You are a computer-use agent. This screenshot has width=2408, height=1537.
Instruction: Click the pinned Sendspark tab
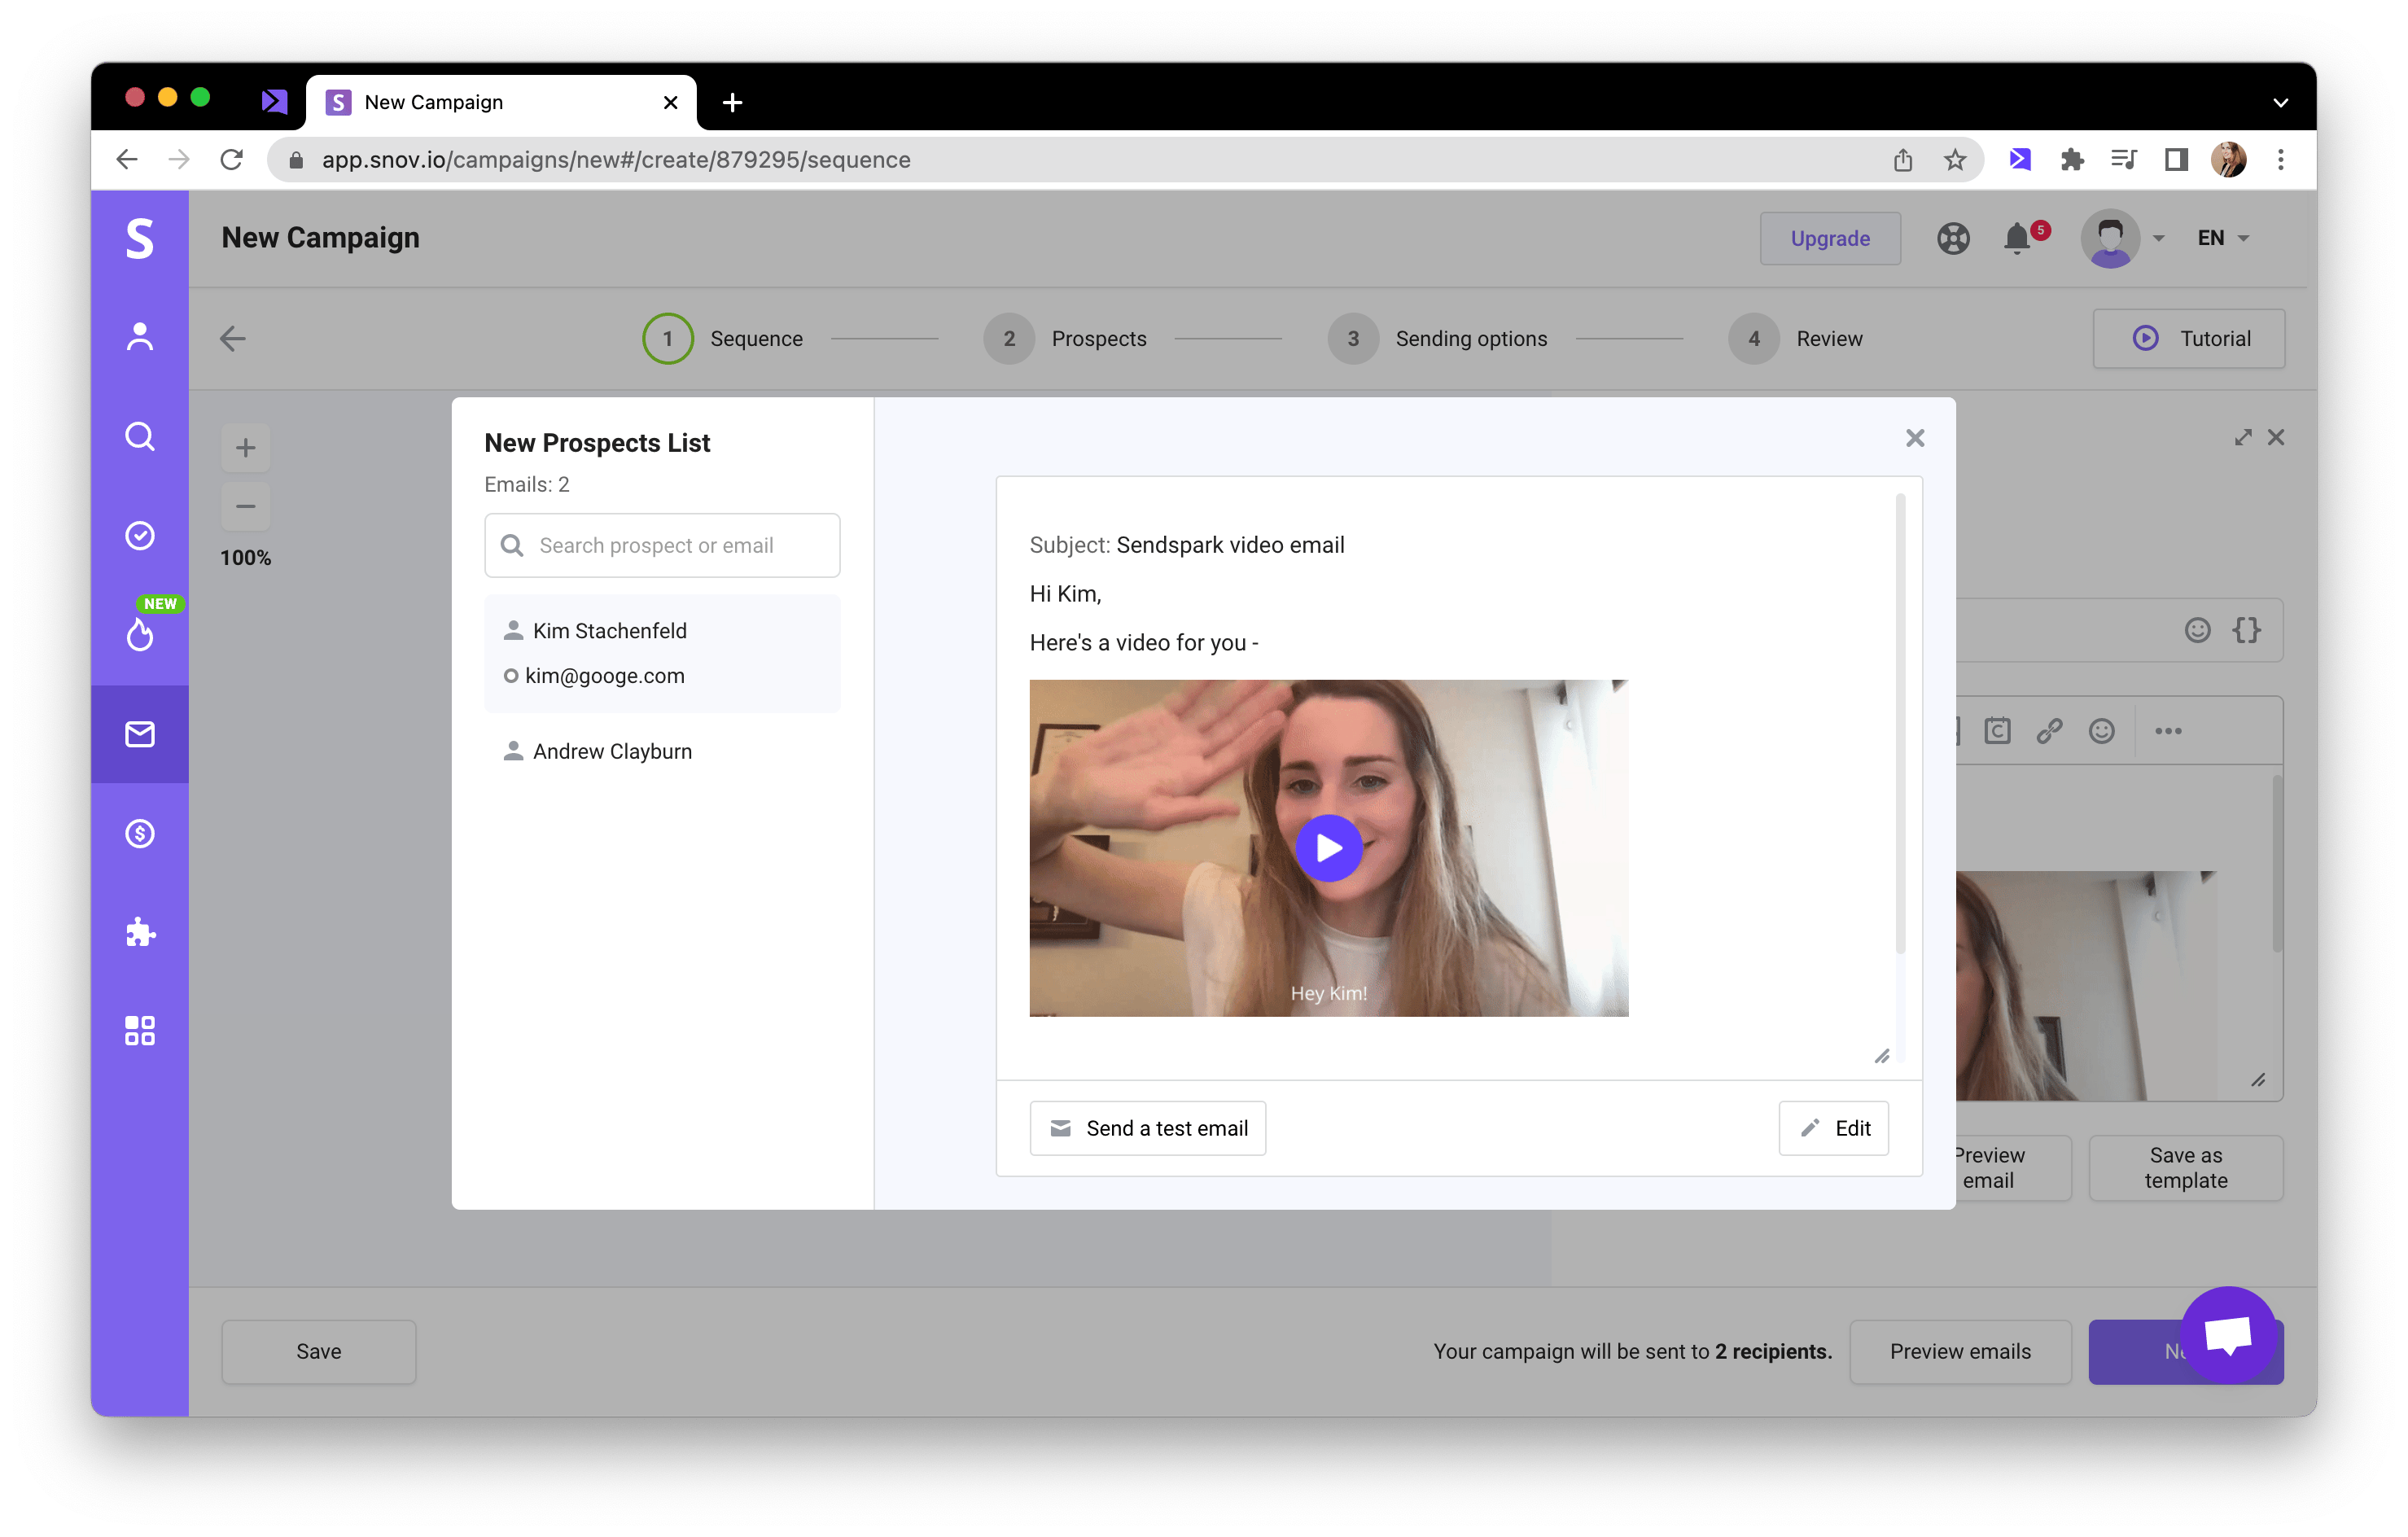click(x=274, y=101)
